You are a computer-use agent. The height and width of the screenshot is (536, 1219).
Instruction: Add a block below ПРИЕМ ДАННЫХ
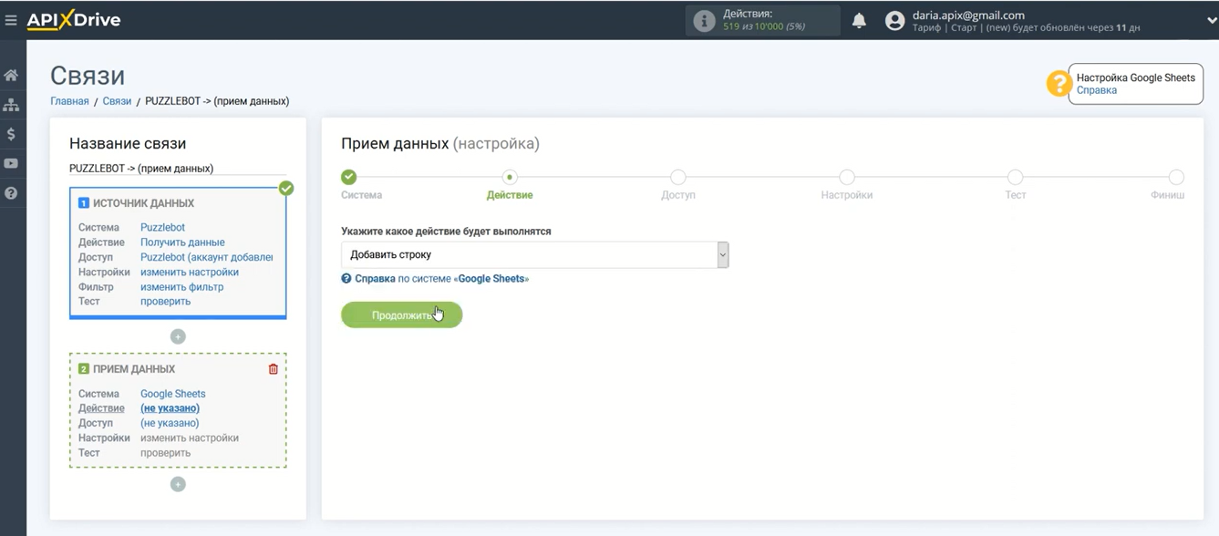(x=178, y=484)
